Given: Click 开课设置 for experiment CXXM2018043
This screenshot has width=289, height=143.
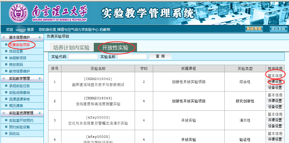Looking at the screenshot, I should click(x=275, y=101).
